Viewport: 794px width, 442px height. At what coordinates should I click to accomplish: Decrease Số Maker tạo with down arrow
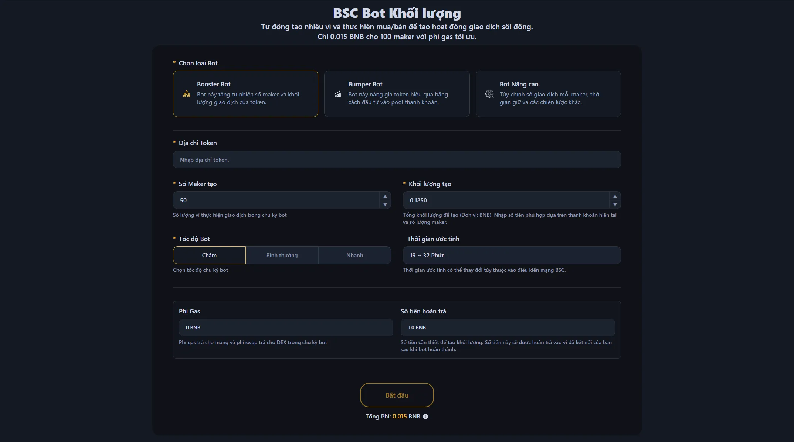click(x=385, y=205)
